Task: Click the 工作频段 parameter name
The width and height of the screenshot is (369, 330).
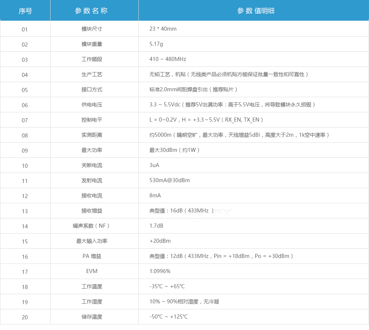Action: pyautogui.click(x=94, y=59)
